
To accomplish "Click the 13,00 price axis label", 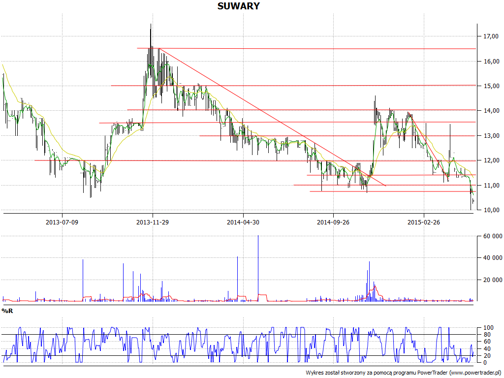I will 491,136.
